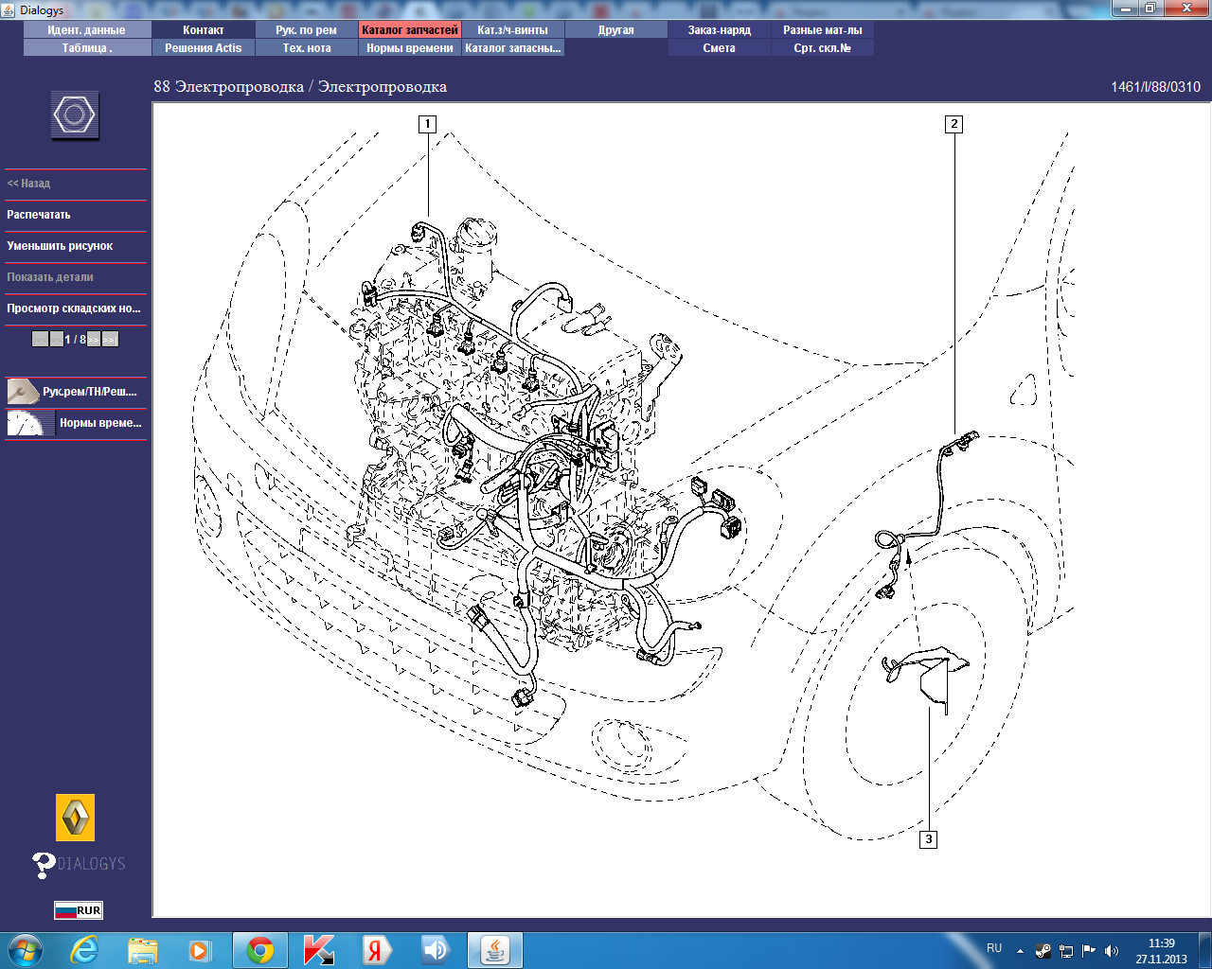Open the Windows Start menu
1212x969 pixels.
tap(25, 950)
